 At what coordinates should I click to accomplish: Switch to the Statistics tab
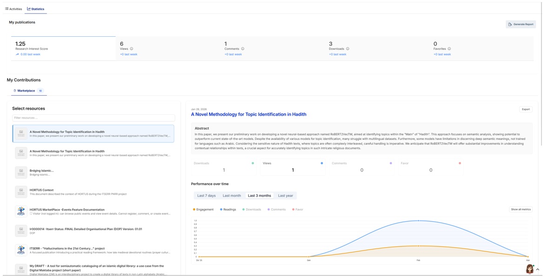(x=36, y=9)
